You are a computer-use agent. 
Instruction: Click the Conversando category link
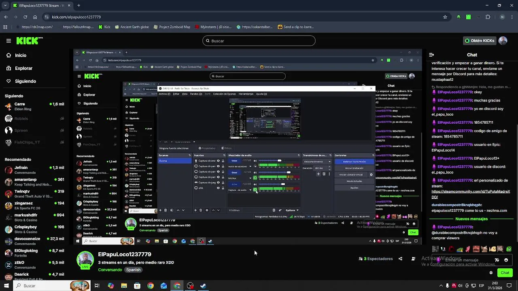(x=110, y=270)
